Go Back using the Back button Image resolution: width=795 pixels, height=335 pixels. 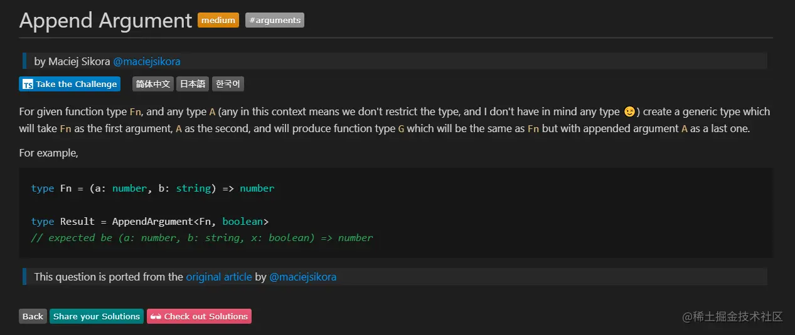coord(33,317)
